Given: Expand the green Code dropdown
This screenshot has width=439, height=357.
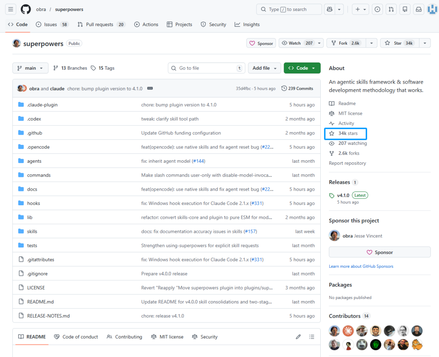Looking at the screenshot, I should click(x=302, y=68).
